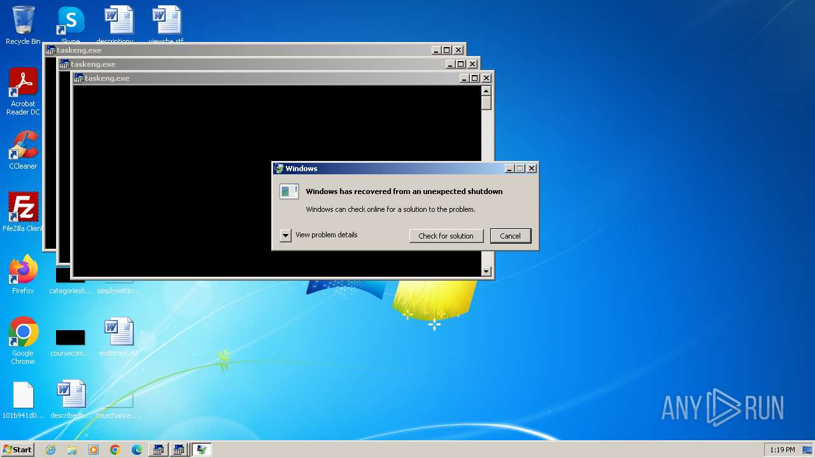
Task: Click rearmost taskeng.exe window title icon
Action: coord(50,50)
